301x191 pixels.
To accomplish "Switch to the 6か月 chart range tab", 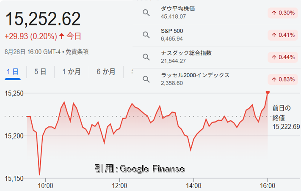I will coord(106,72).
